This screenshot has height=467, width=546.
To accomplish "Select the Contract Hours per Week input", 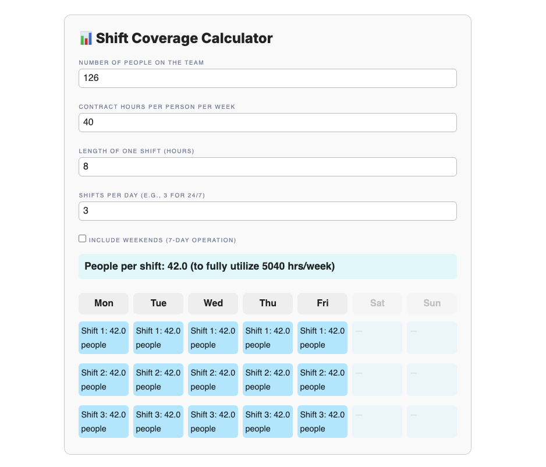I will [267, 122].
